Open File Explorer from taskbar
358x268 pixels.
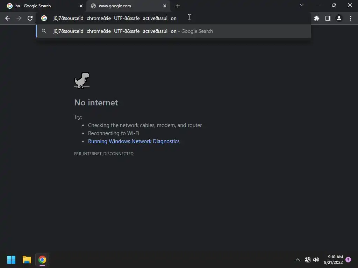pyautogui.click(x=27, y=260)
